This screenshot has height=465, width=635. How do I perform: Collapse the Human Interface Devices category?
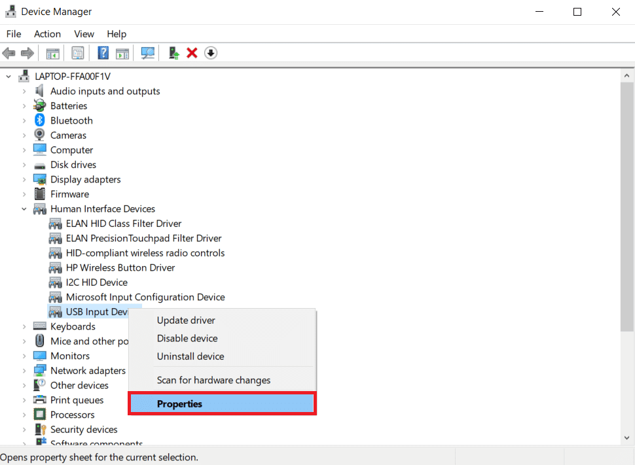(24, 209)
